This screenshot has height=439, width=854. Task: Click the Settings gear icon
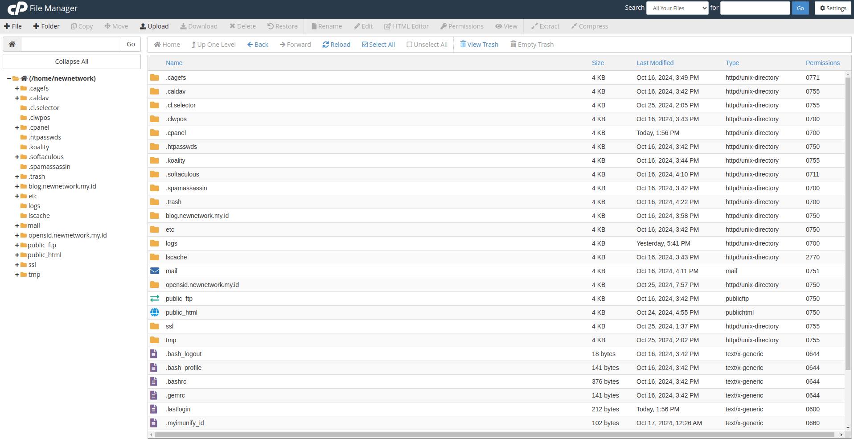pos(832,8)
